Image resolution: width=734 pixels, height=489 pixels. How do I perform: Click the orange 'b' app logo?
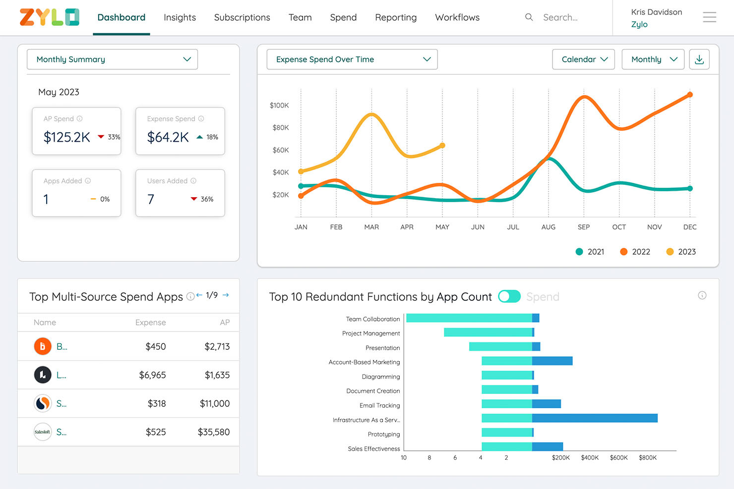pos(42,346)
